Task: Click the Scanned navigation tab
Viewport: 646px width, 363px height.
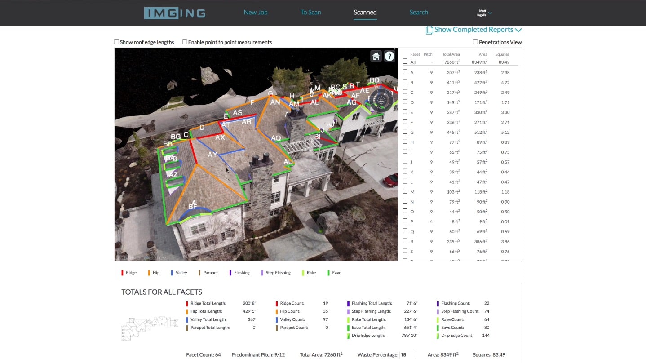Action: click(365, 13)
